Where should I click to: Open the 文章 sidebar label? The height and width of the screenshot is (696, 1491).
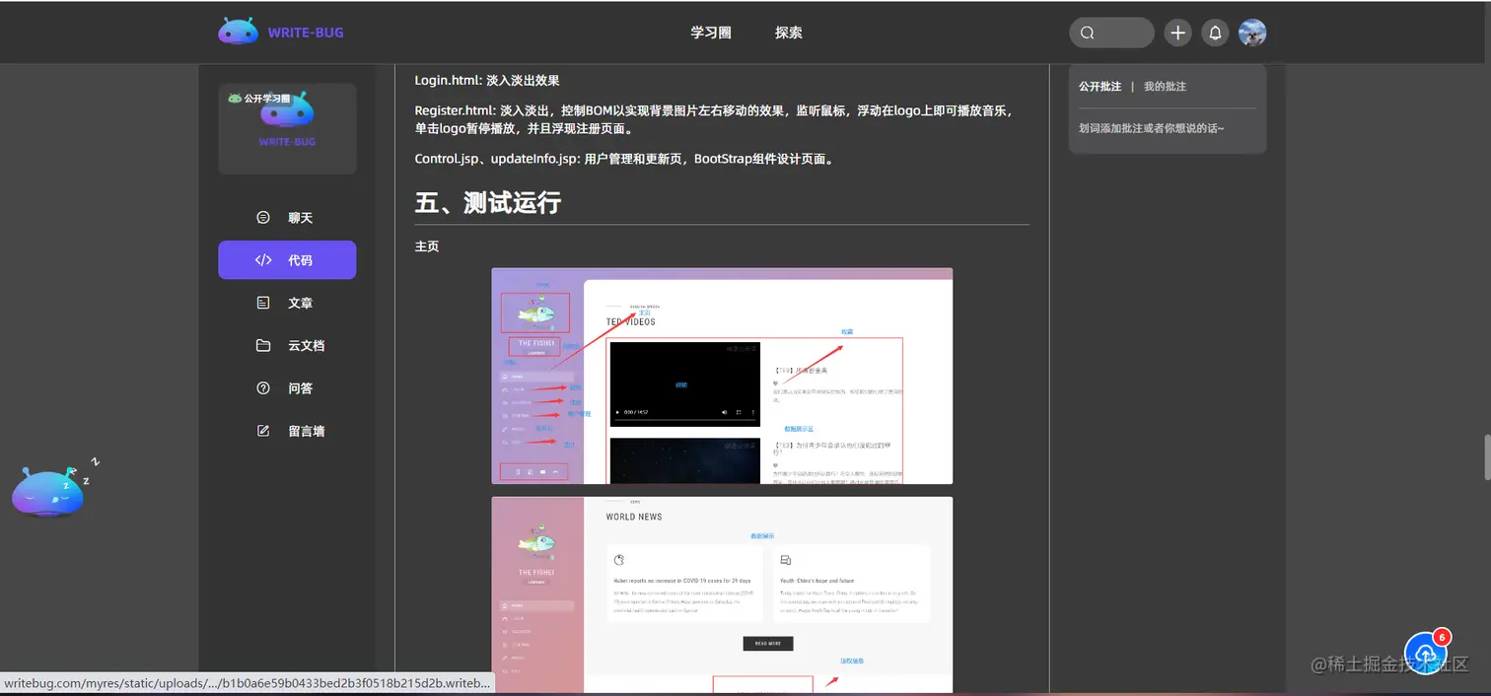pyautogui.click(x=300, y=303)
